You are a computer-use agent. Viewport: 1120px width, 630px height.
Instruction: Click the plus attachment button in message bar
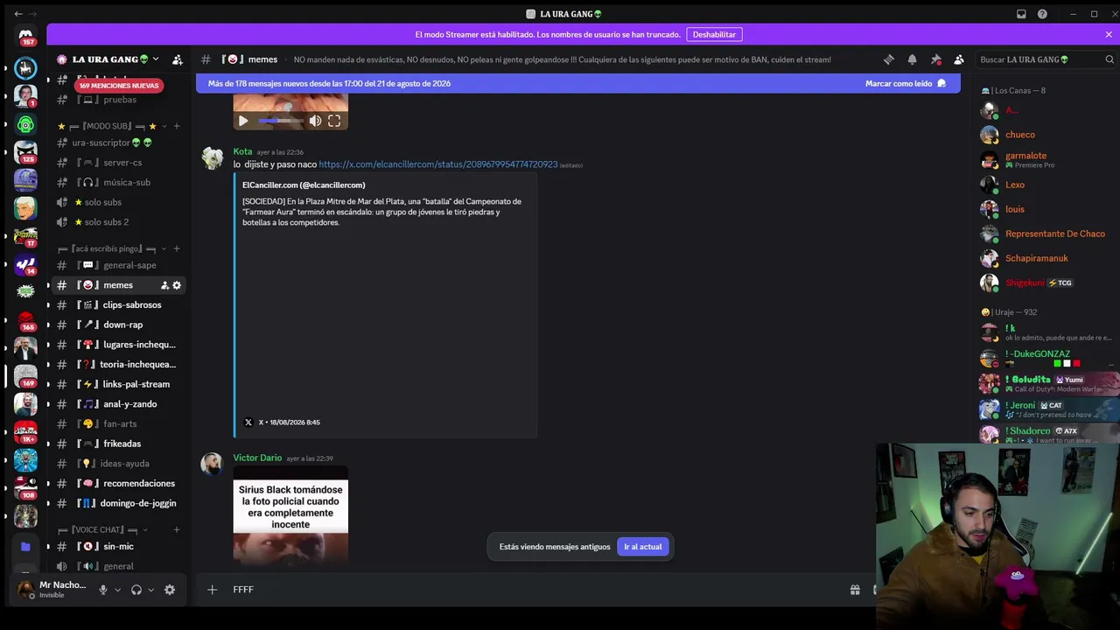(x=212, y=590)
